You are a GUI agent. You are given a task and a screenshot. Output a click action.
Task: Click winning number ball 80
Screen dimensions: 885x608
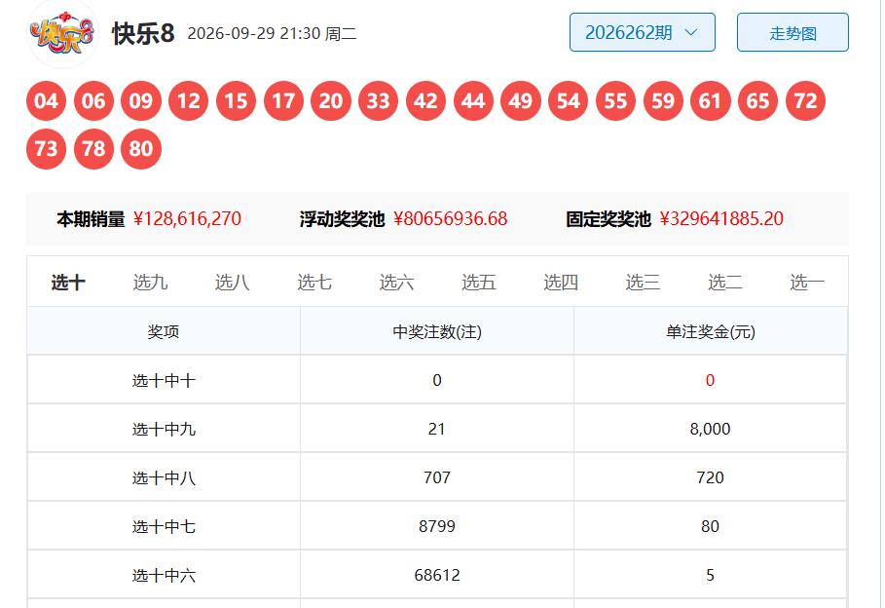141,149
